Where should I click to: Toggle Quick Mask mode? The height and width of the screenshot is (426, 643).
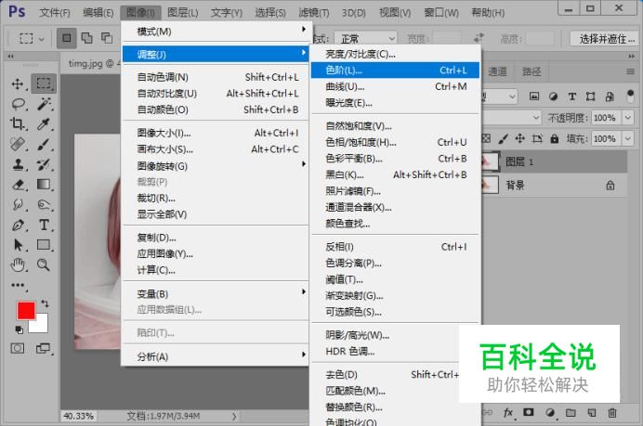(x=18, y=349)
